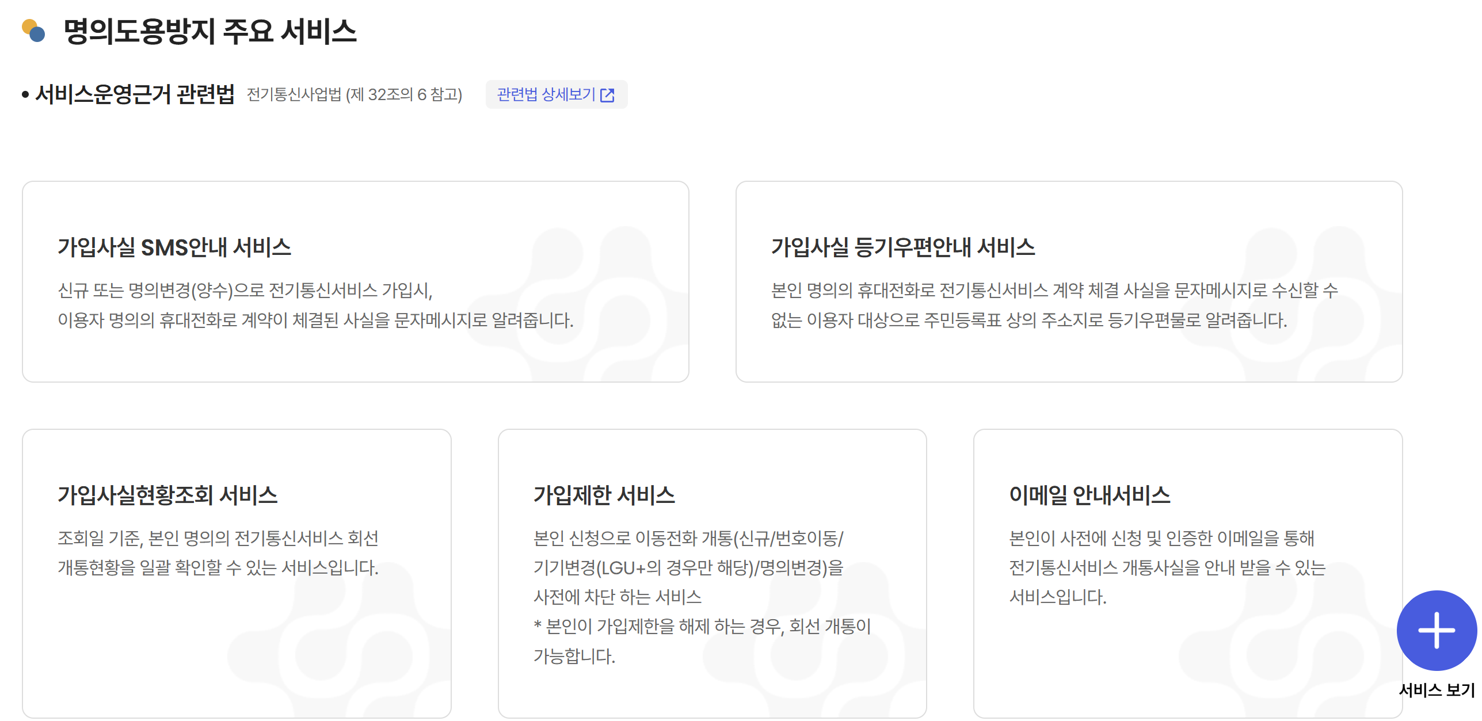Open the 이메일 안내서비스 card
This screenshot has height=721, width=1482.
pos(1089,495)
